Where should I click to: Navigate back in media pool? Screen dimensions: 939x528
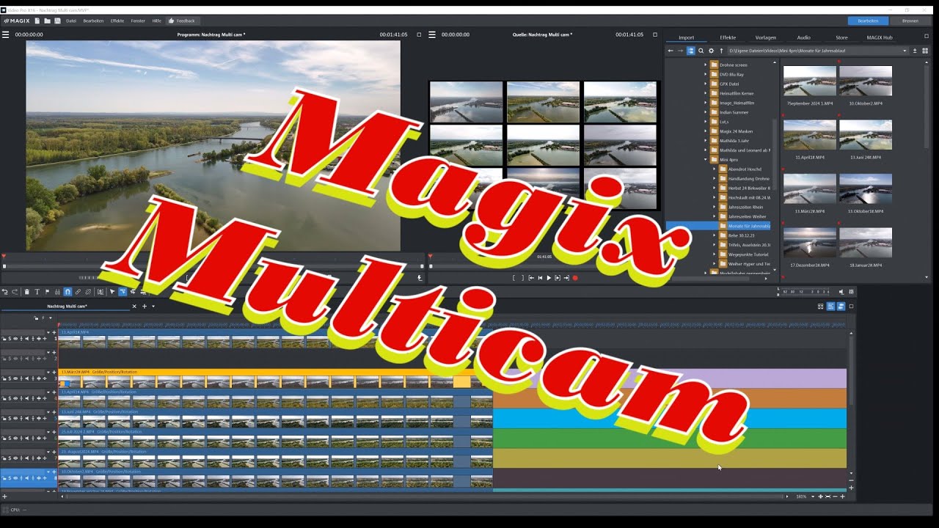[x=670, y=51]
